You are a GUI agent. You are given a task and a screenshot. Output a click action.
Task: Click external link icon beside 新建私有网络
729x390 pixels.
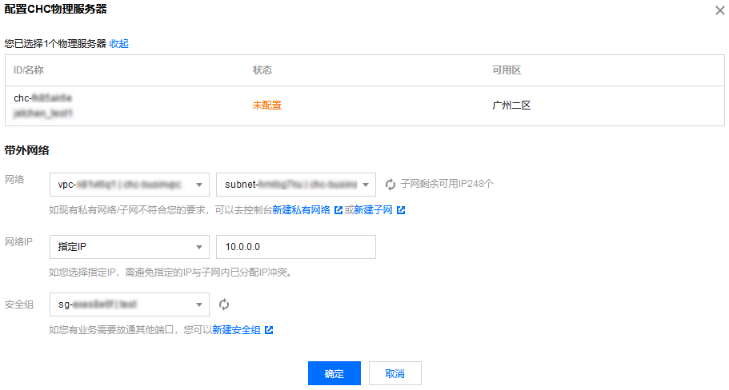[x=338, y=210]
